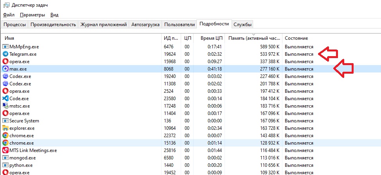Open the Журнал приложений tab
The image size is (381, 175).
104,25
